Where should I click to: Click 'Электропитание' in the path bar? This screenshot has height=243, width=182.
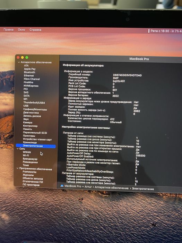(x=143, y=189)
